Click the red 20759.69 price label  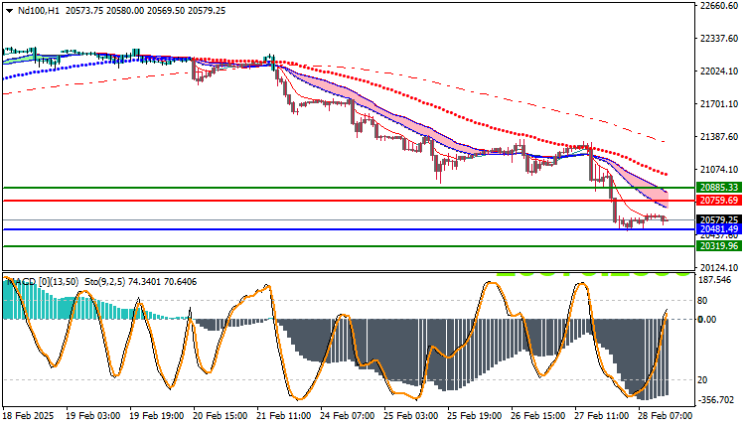(719, 201)
